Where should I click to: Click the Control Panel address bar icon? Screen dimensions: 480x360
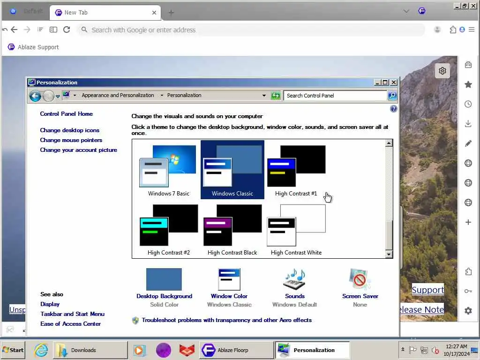click(67, 95)
